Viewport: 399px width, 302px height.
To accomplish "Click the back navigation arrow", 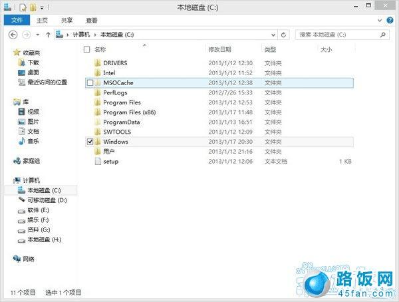I will pyautogui.click(x=13, y=35).
